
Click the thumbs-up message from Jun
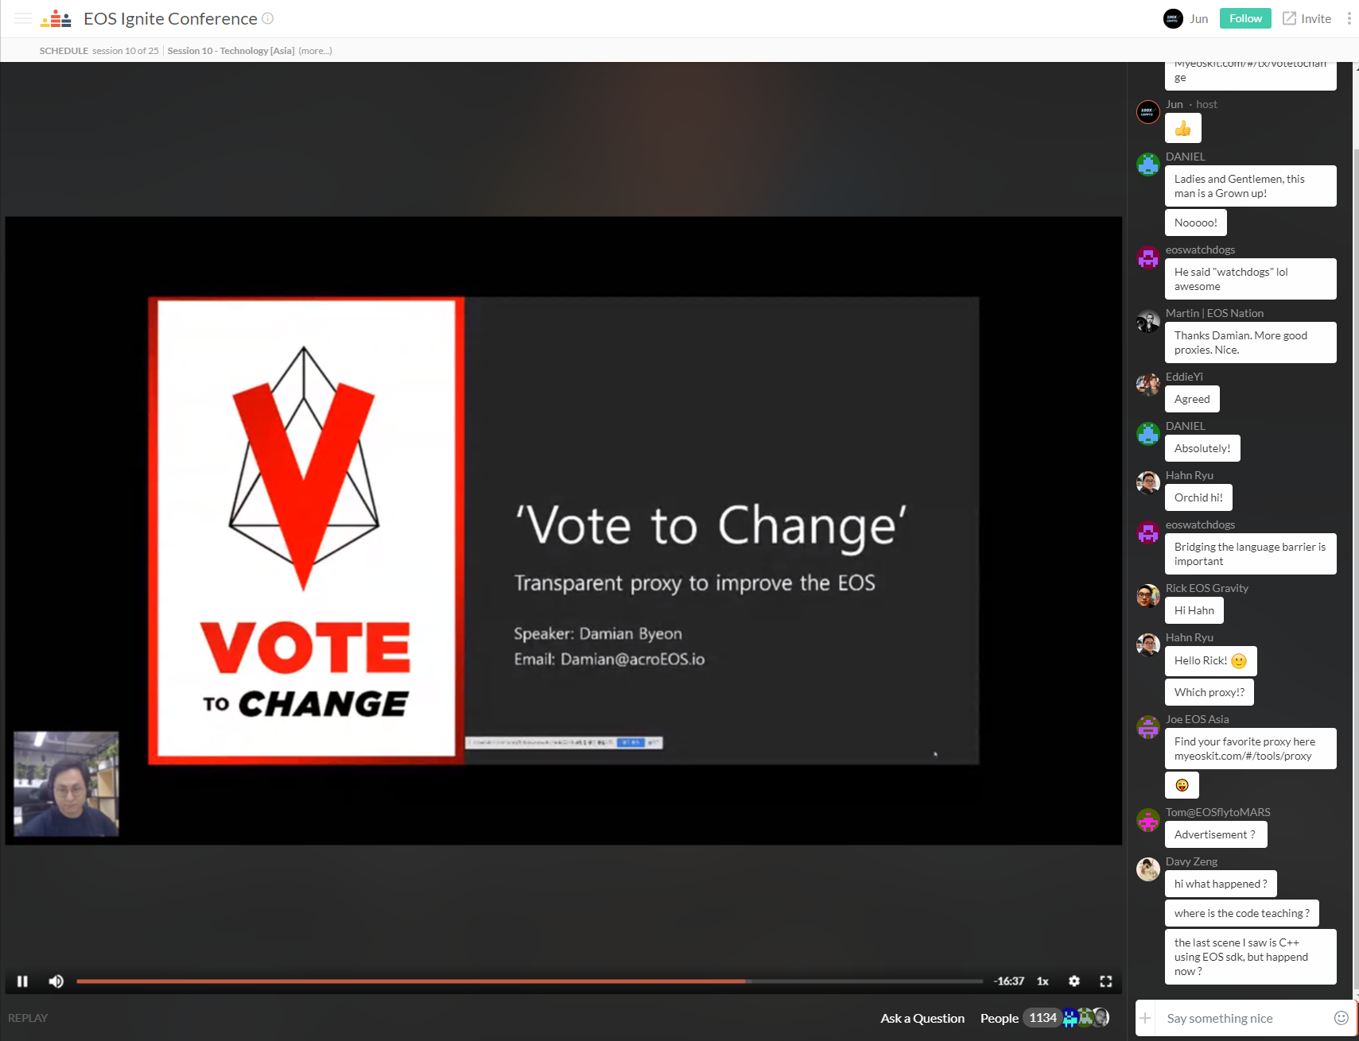pyautogui.click(x=1183, y=128)
